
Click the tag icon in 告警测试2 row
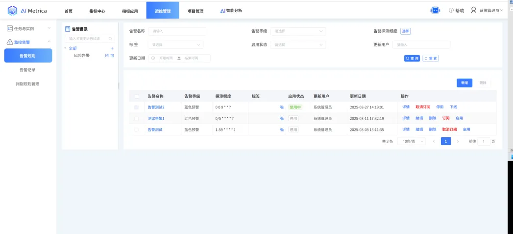coord(282,107)
